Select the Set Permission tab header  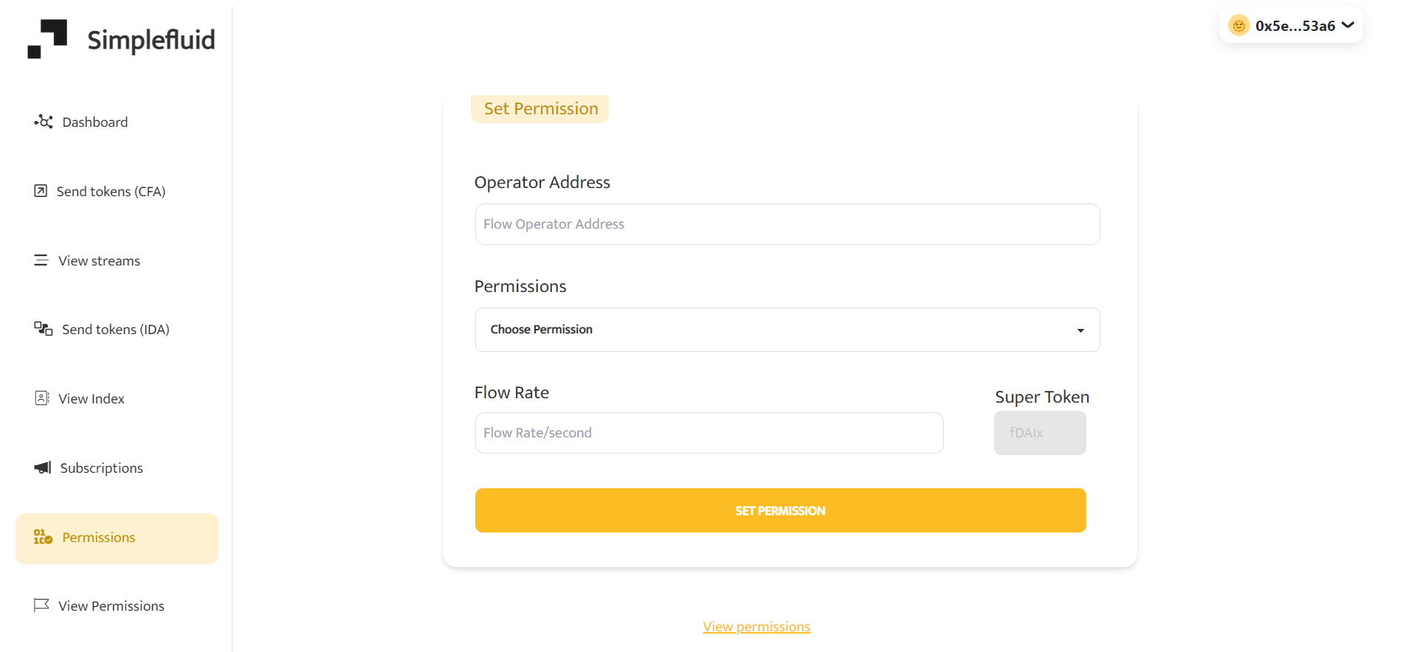(x=540, y=108)
